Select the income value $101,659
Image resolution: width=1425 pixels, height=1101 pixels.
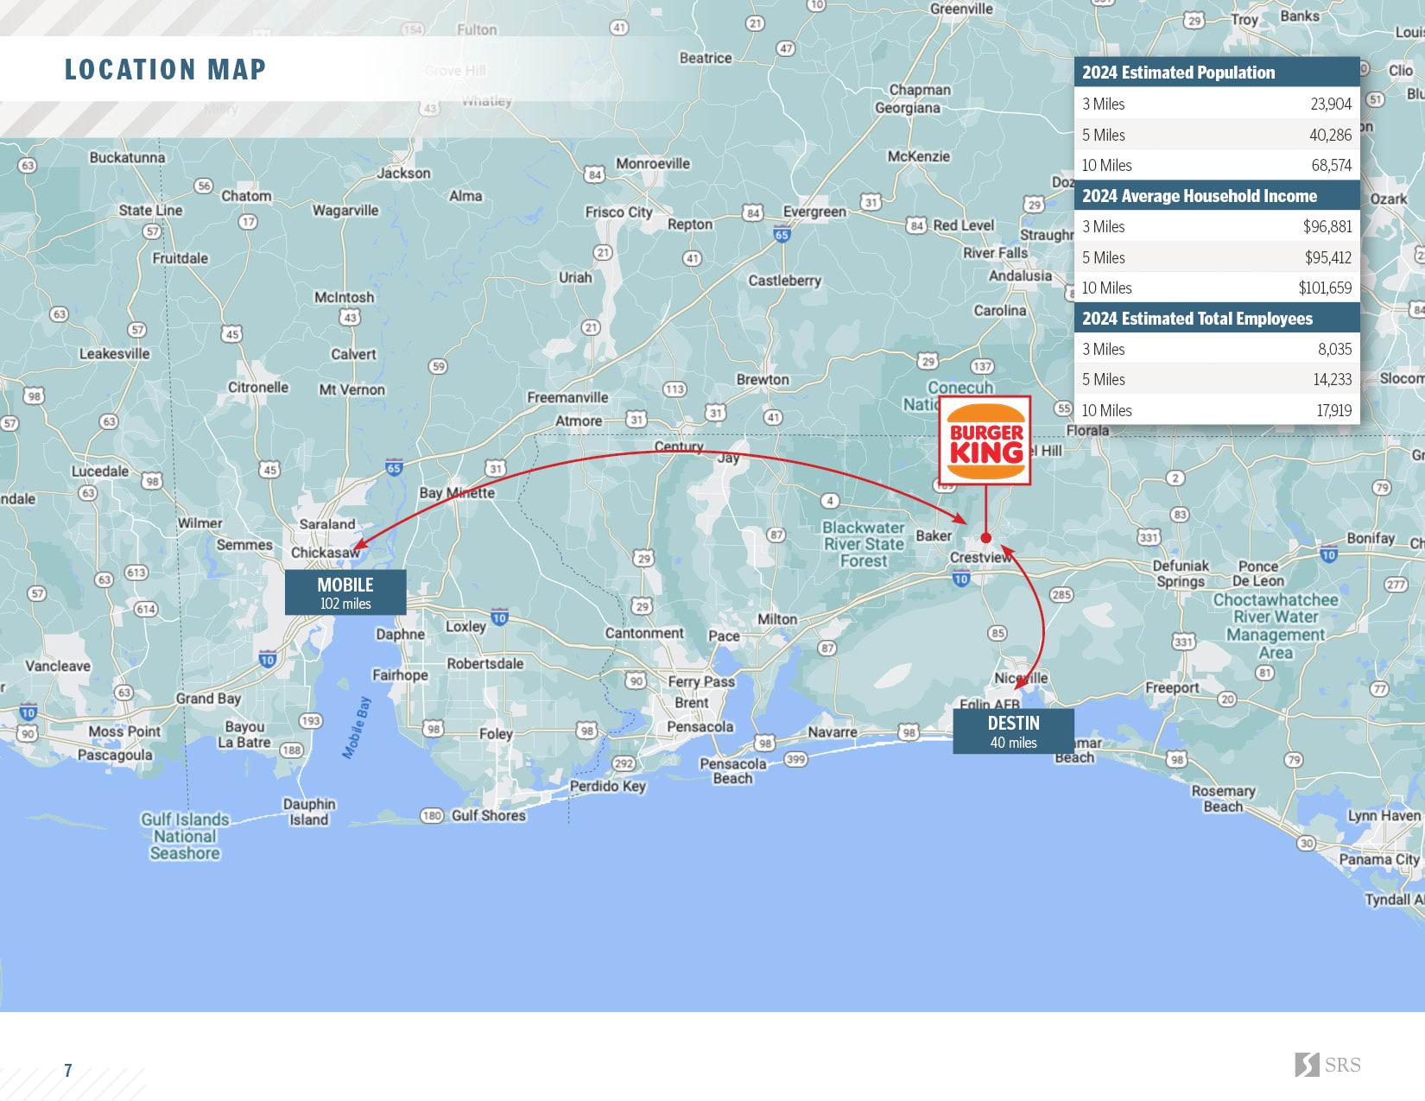coord(1325,288)
